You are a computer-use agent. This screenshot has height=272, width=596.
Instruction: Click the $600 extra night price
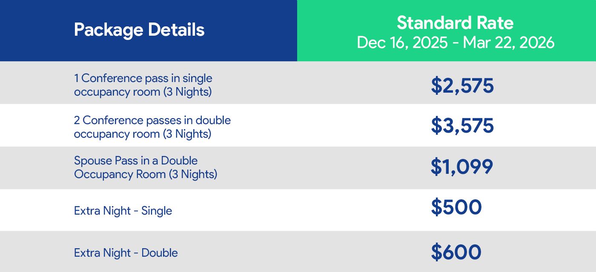click(456, 252)
